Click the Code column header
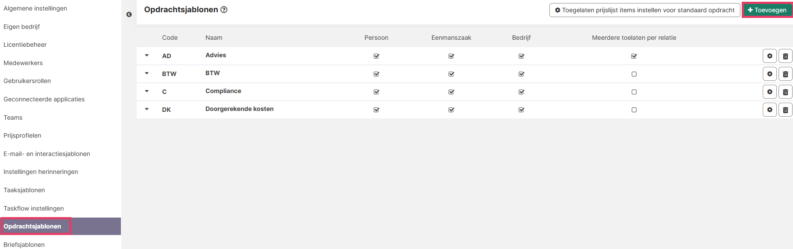 [x=170, y=38]
